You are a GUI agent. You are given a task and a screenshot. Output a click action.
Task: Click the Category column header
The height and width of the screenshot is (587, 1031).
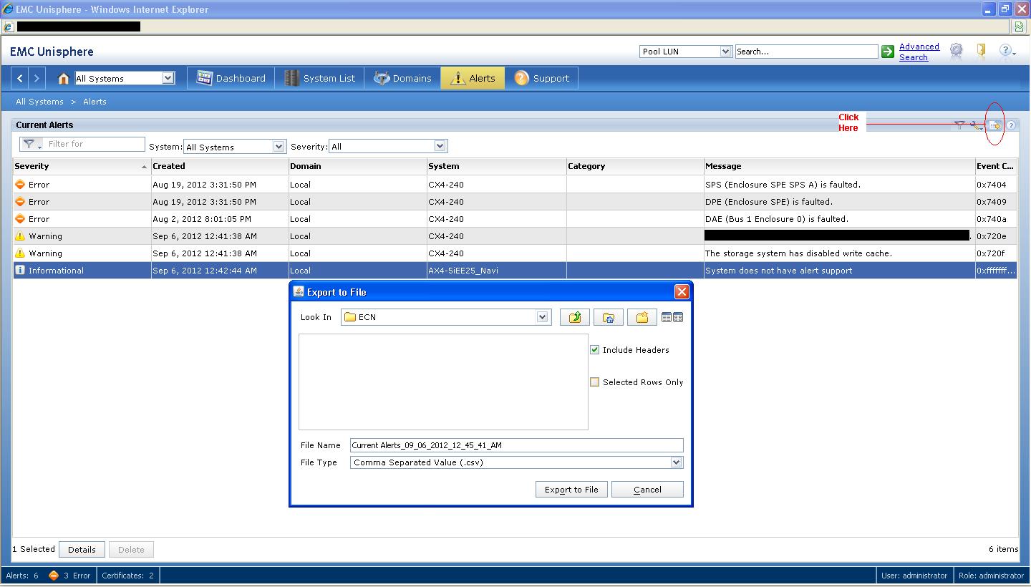point(635,166)
